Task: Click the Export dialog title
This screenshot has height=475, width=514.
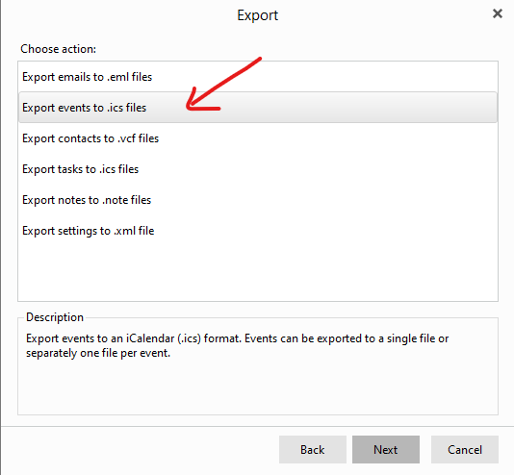Action: coord(257,15)
